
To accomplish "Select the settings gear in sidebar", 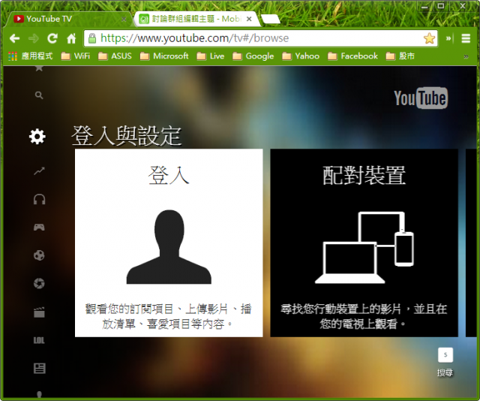I will pos(37,137).
